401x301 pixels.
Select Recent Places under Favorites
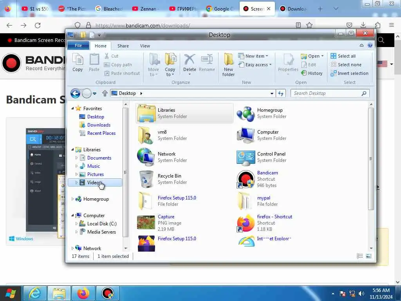101,133
